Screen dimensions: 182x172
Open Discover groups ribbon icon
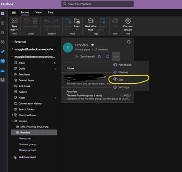(x=128, y=20)
